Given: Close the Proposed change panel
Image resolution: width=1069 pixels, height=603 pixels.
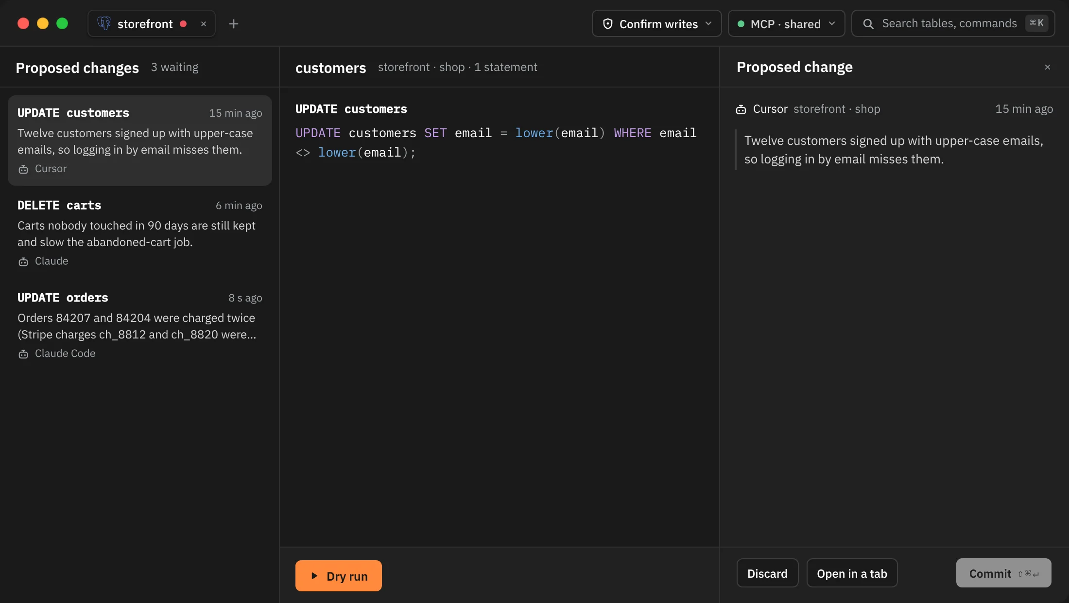Looking at the screenshot, I should [x=1048, y=67].
